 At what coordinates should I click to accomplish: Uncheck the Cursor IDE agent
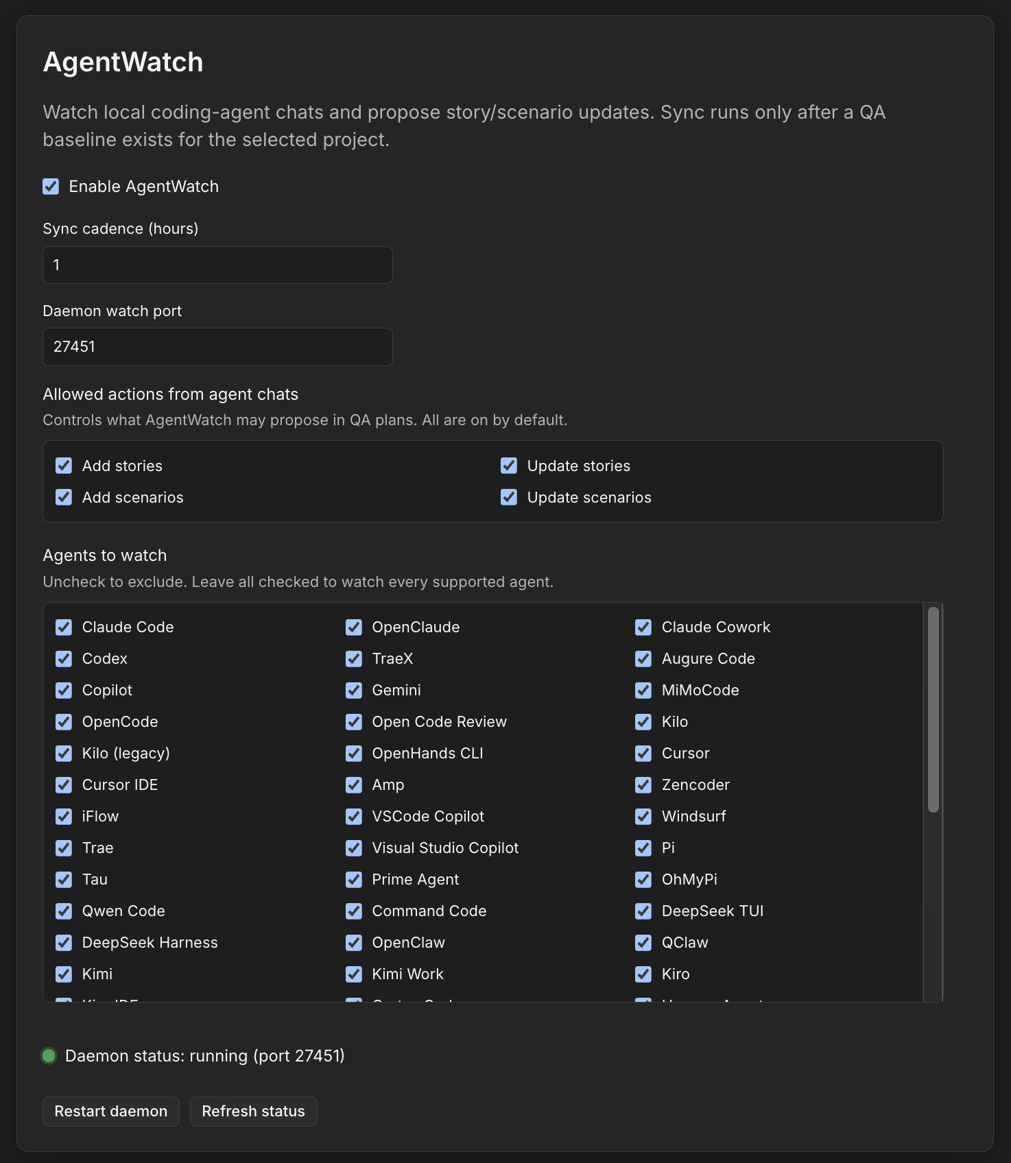point(64,785)
